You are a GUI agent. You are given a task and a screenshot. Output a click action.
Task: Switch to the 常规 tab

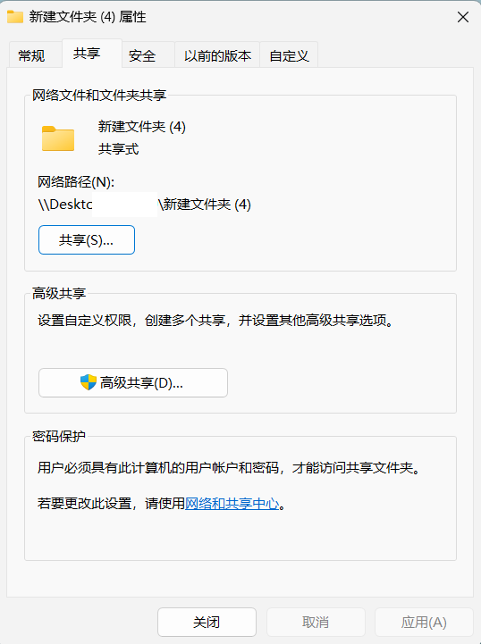point(31,55)
